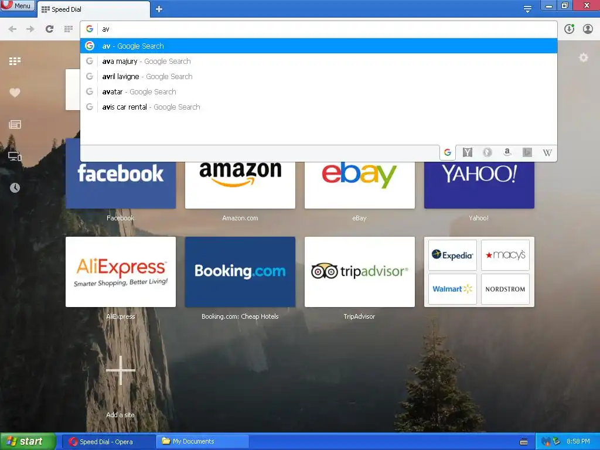Go back with the back arrow
The width and height of the screenshot is (600, 450).
click(12, 29)
